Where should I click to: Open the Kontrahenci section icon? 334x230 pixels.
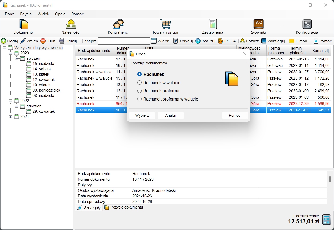point(118,24)
